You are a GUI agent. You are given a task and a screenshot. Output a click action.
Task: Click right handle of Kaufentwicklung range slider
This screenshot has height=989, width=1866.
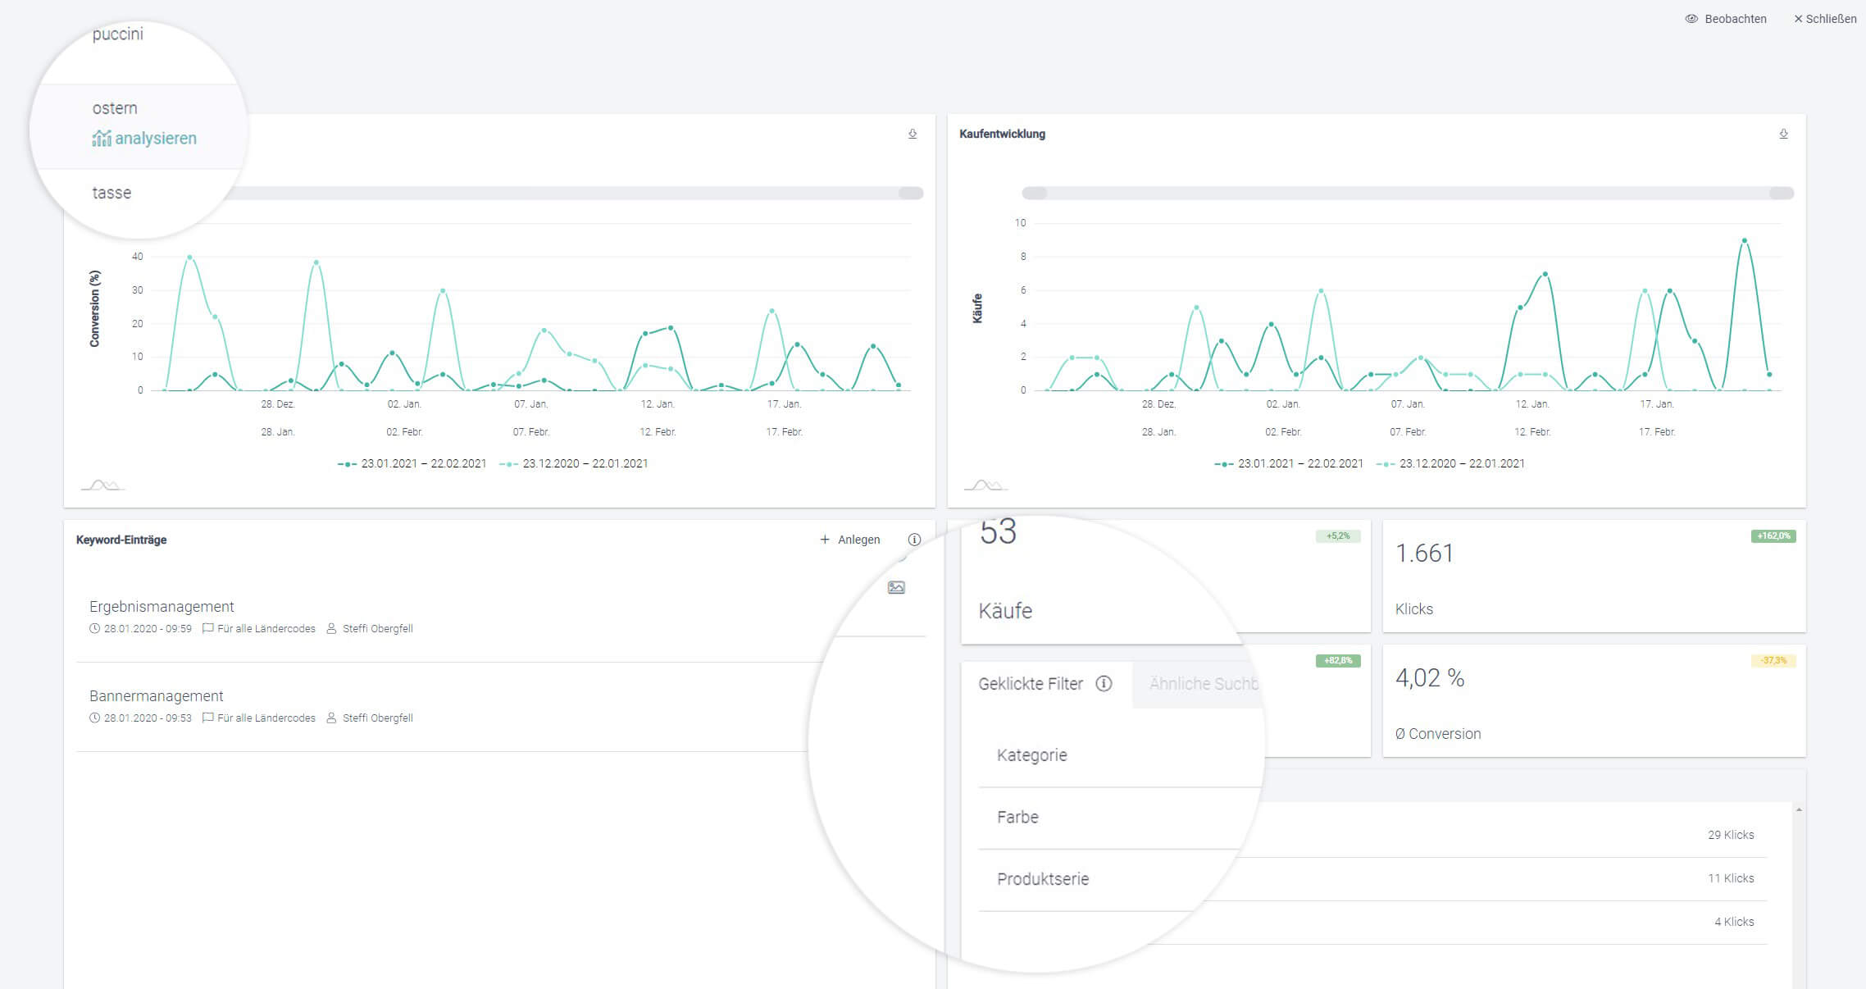1782,194
